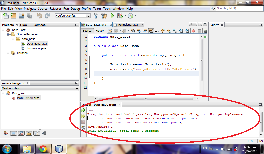Find next occurrence in the editor toolbar
The height and width of the screenshot is (154, 264).
click(145, 31)
